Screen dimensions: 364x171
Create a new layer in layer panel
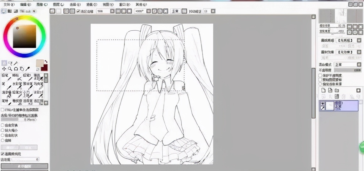point(323,91)
